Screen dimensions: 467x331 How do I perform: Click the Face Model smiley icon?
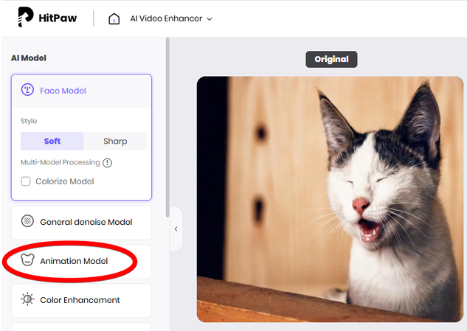(27, 90)
